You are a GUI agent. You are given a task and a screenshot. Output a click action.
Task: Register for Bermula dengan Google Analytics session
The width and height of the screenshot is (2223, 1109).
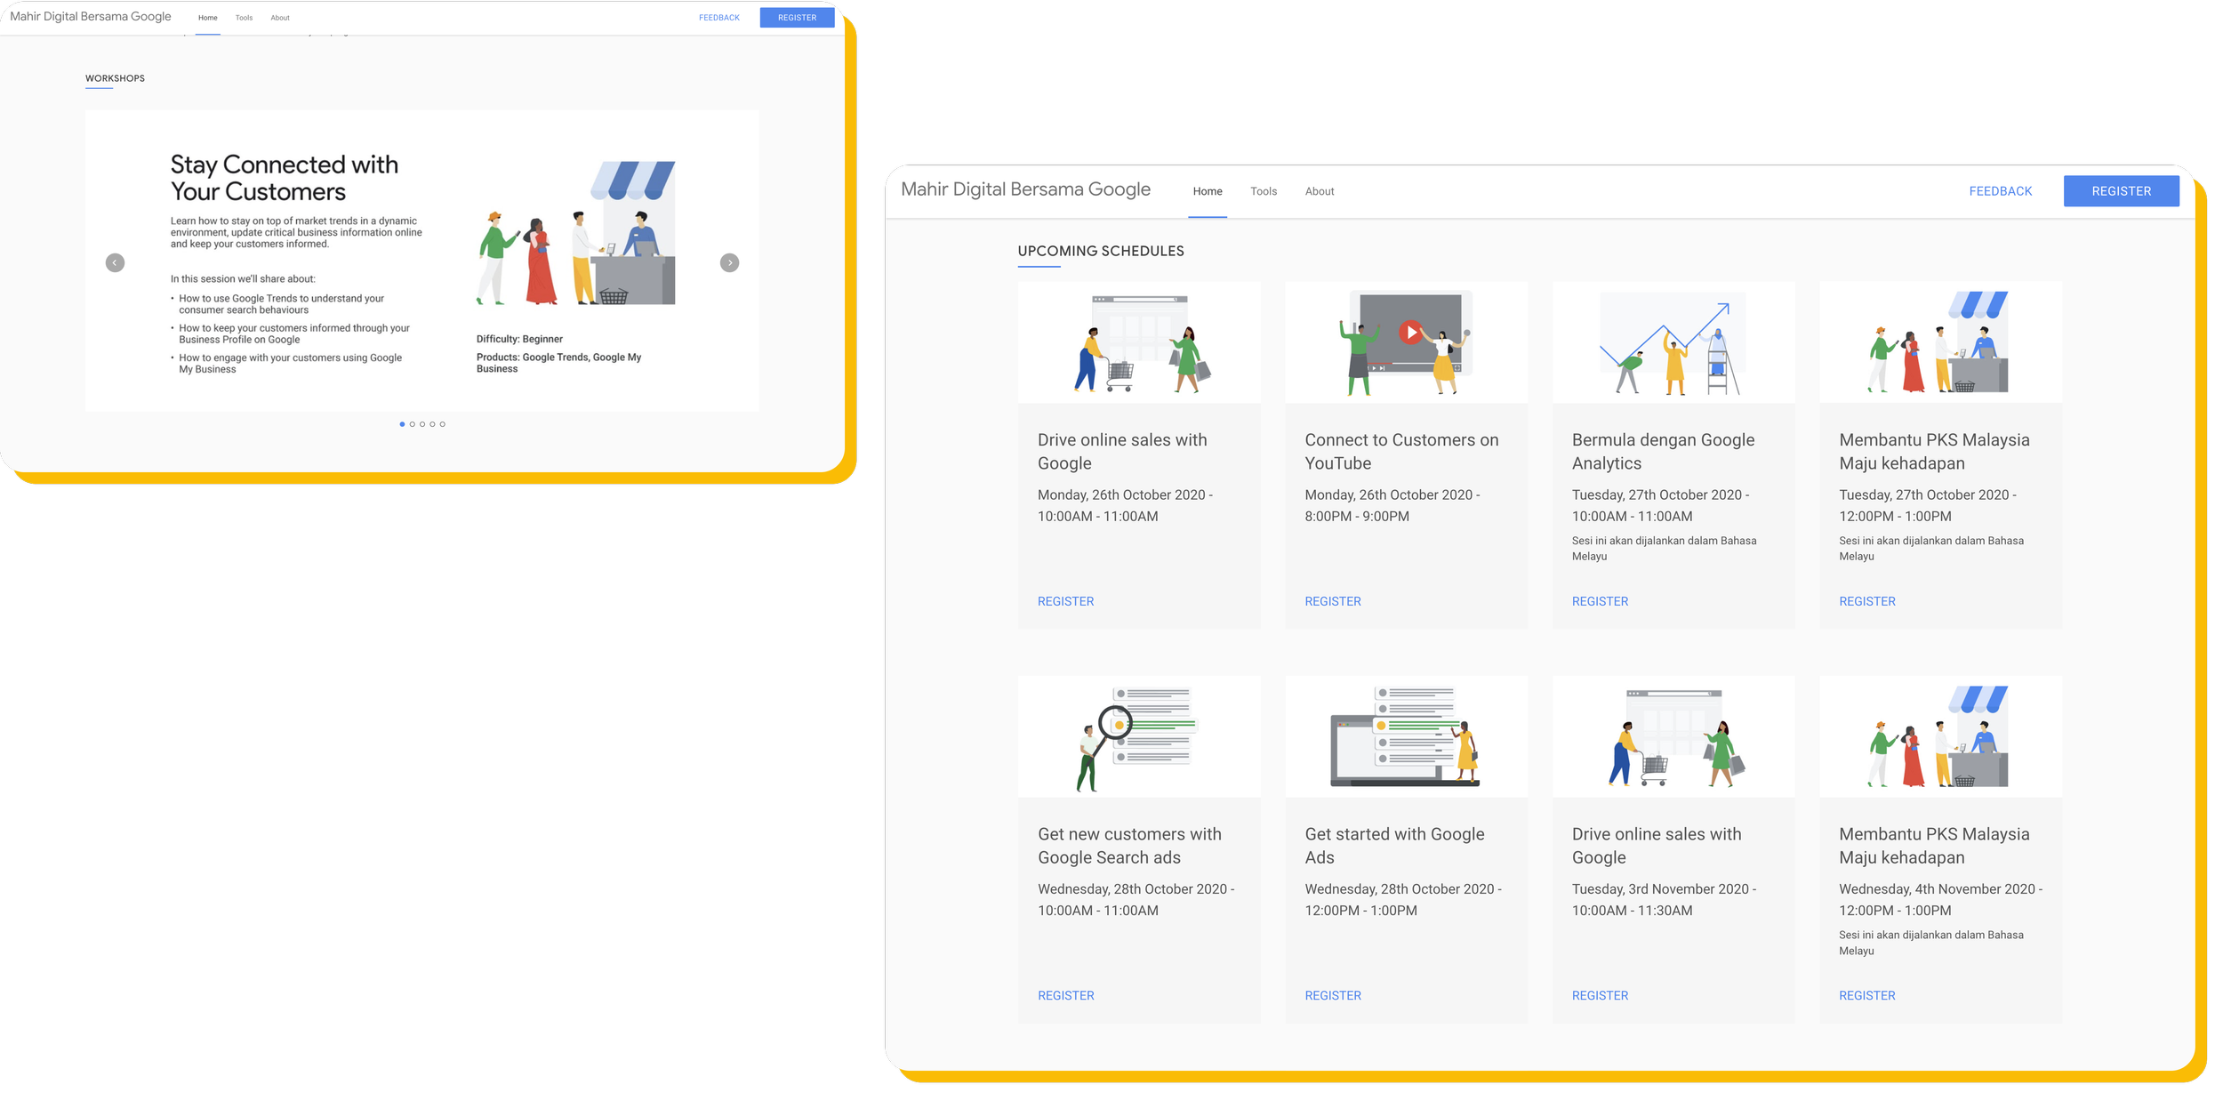(1600, 601)
